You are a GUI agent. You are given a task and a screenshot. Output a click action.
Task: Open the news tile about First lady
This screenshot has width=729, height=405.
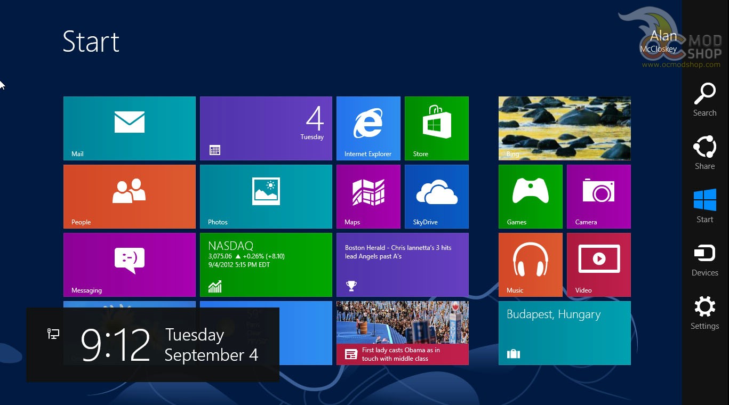pos(403,333)
